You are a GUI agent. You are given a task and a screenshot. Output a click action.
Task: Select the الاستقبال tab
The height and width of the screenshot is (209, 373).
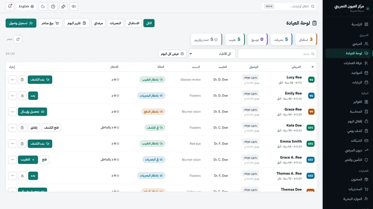coord(133,23)
